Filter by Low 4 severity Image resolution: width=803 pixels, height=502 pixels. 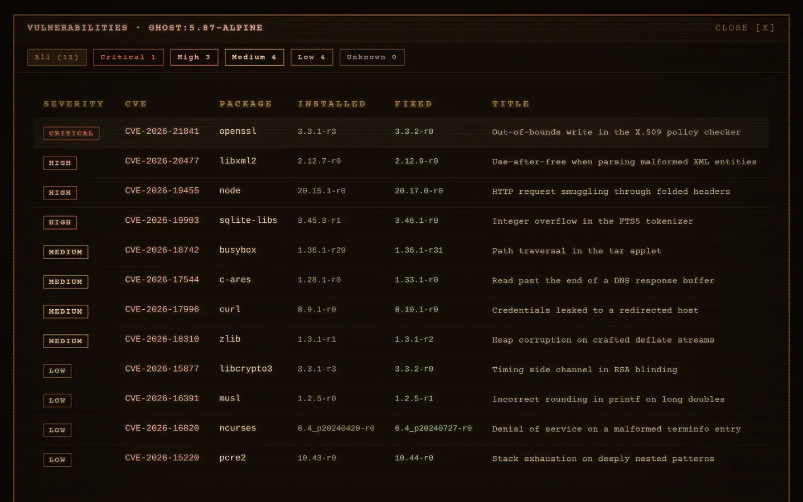coord(312,57)
